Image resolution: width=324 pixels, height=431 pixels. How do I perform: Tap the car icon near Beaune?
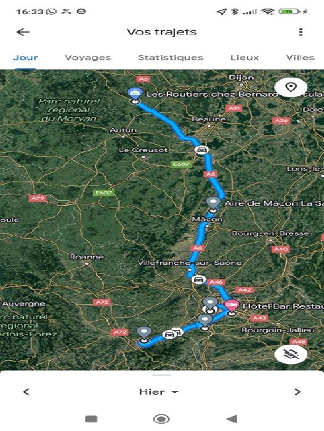click(201, 150)
